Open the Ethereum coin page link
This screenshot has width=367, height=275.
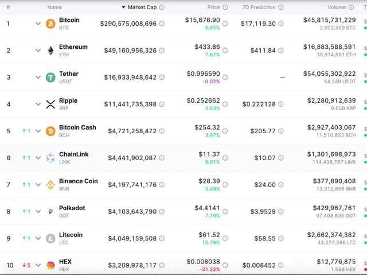click(73, 47)
